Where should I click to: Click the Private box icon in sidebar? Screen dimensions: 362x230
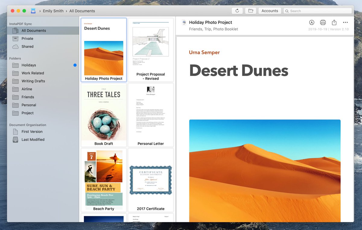point(15,39)
